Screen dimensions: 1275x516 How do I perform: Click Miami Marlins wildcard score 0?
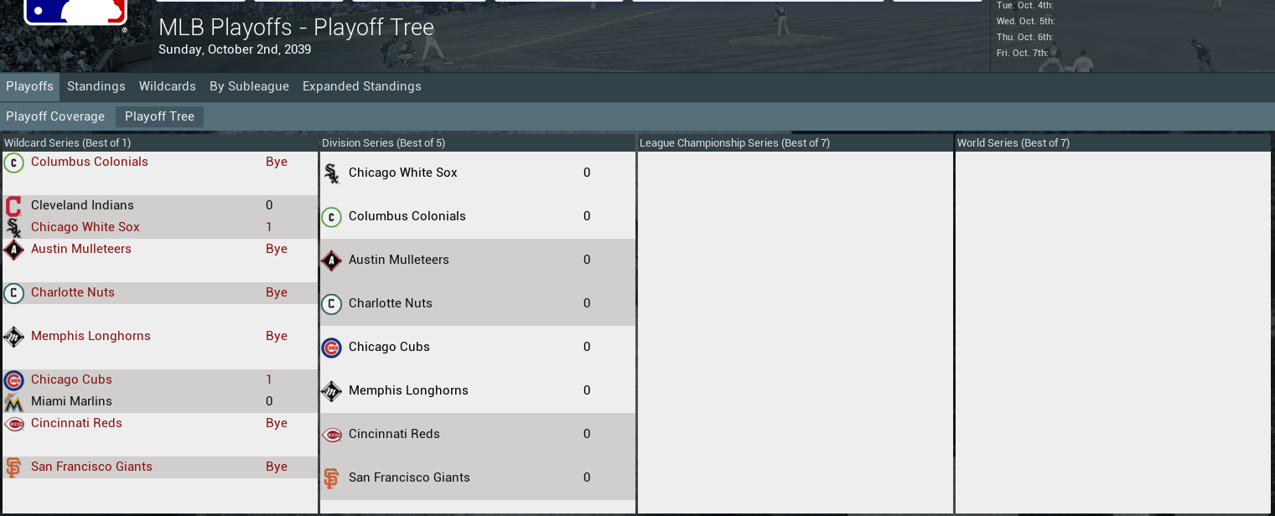pos(269,401)
